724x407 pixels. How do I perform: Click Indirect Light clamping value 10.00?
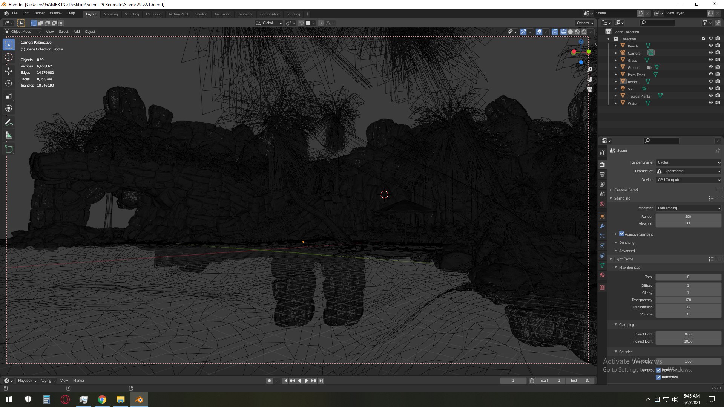point(689,341)
